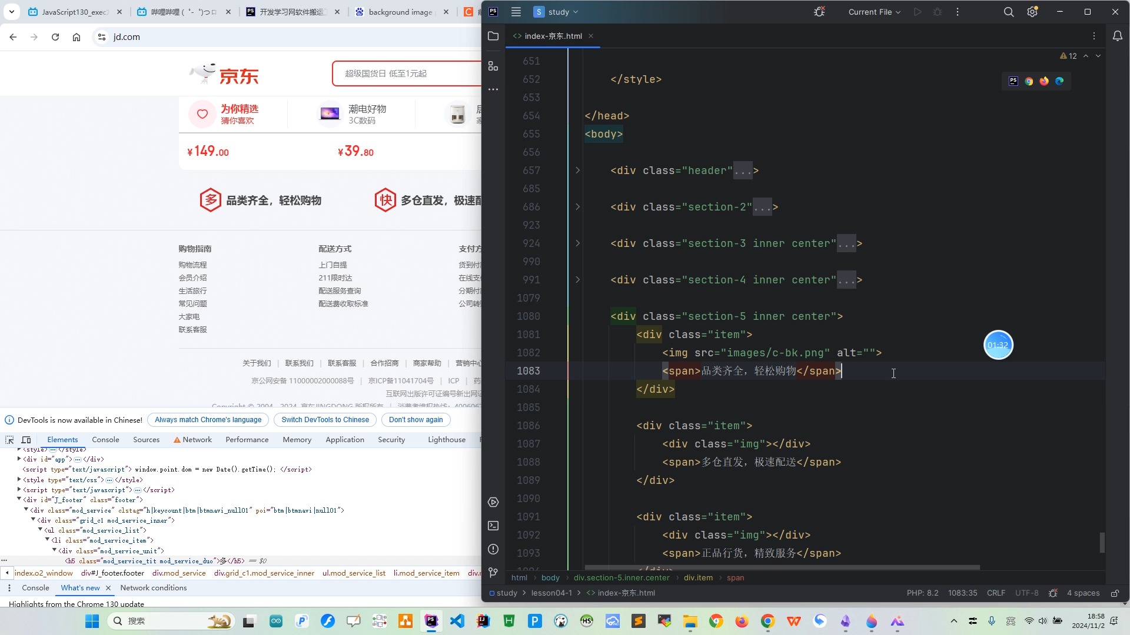This screenshot has height=635, width=1130.
Task: Click the 配送服务查询 footer link
Action: 340,291
